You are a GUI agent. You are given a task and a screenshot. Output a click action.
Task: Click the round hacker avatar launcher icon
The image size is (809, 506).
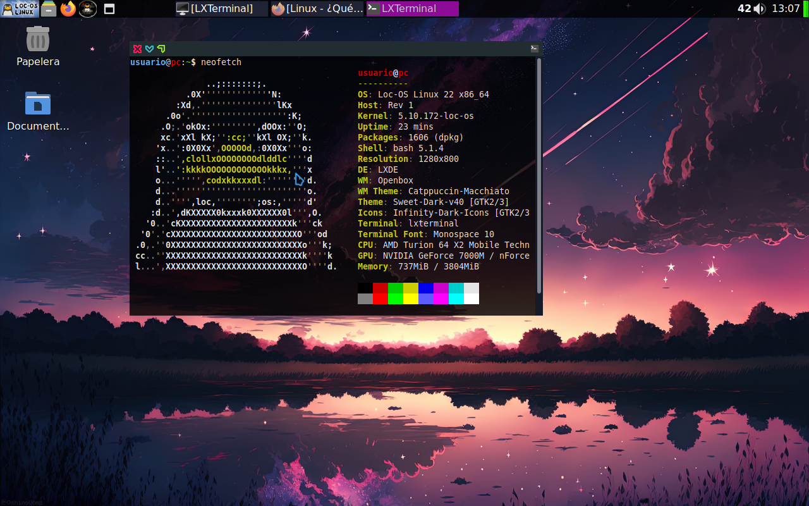pos(88,8)
